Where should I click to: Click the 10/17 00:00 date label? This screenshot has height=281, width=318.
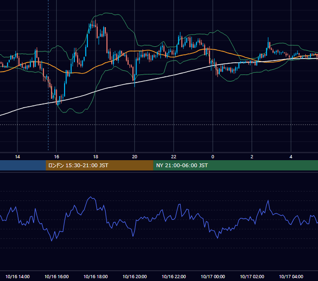213,276
